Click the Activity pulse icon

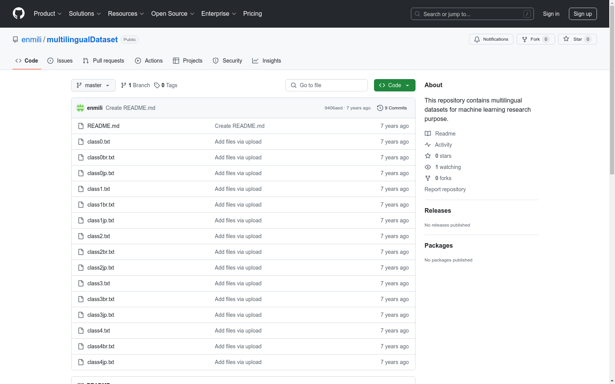[428, 145]
